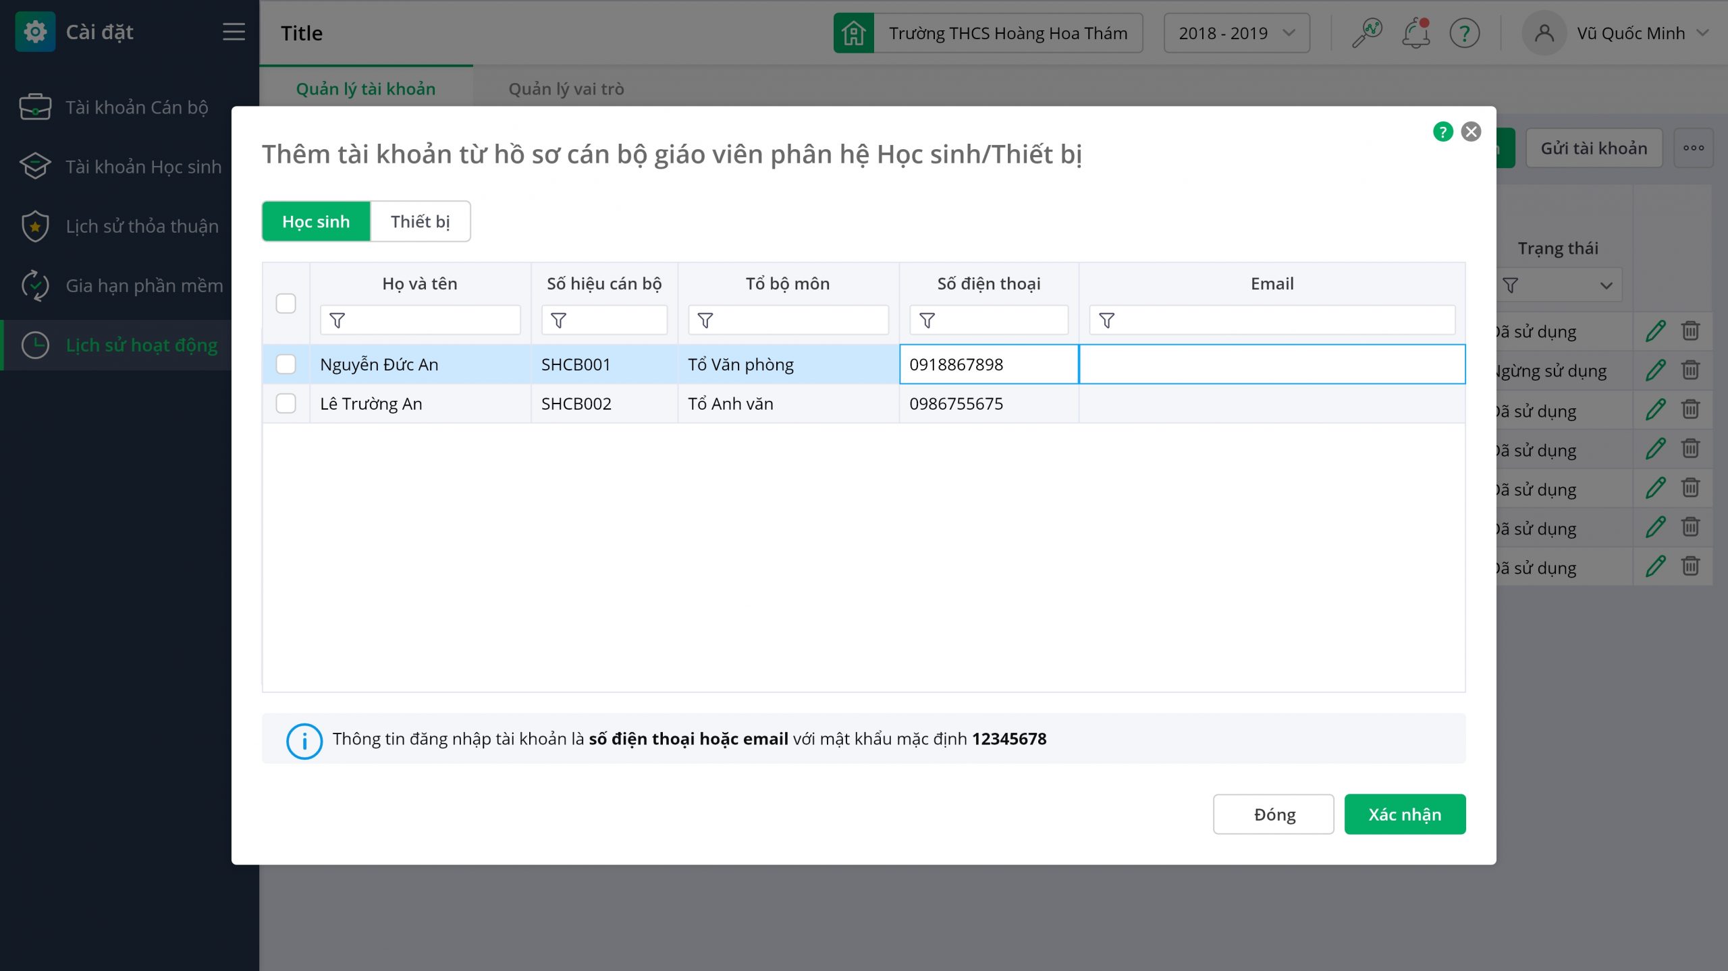
Task: Tick checkbox for Lê Trường An
Action: (286, 404)
